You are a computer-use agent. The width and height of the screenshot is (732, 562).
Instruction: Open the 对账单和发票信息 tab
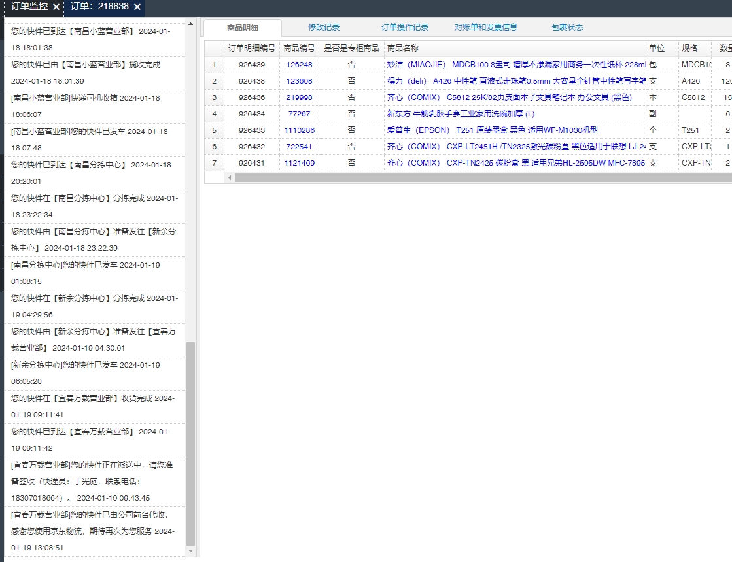(x=486, y=27)
